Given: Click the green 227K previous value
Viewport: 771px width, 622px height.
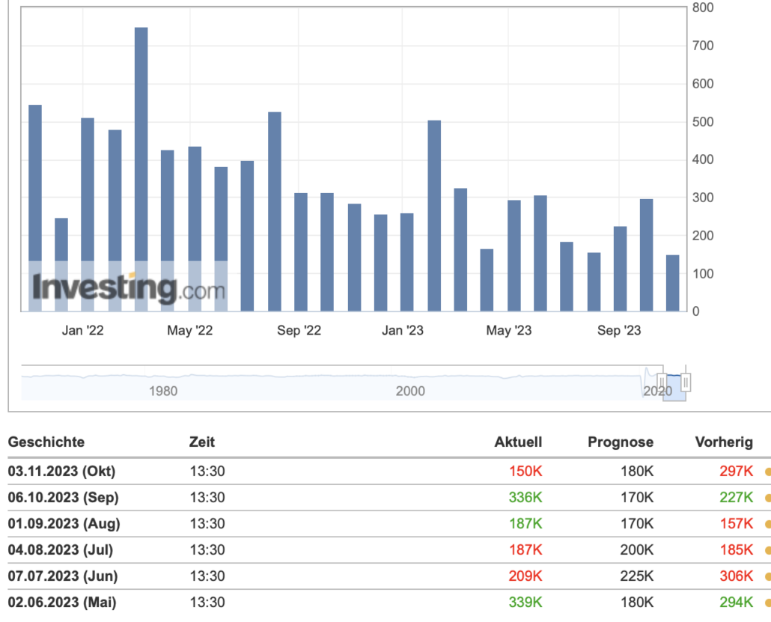Looking at the screenshot, I should coord(736,497).
